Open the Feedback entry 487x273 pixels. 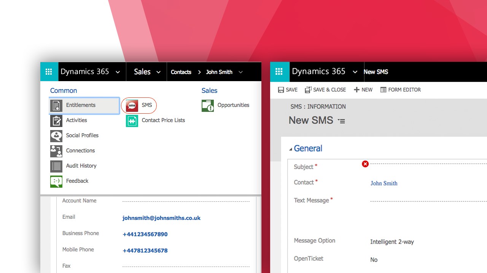[x=77, y=181]
